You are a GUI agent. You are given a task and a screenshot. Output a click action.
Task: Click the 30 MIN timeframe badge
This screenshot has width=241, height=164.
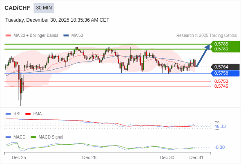44,8
